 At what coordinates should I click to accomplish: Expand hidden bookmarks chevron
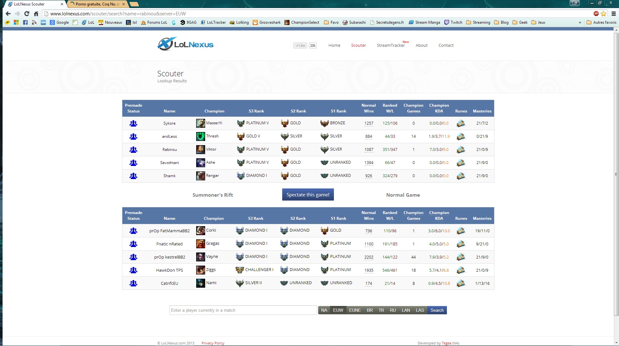point(580,22)
